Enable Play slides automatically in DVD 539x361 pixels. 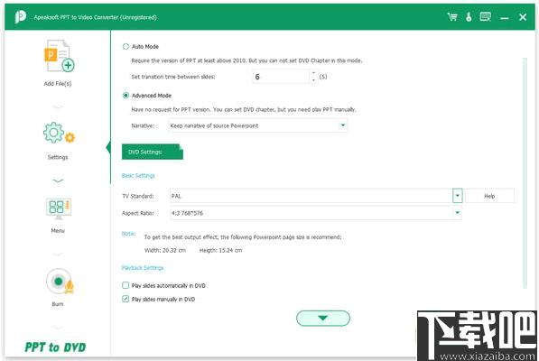click(125, 285)
